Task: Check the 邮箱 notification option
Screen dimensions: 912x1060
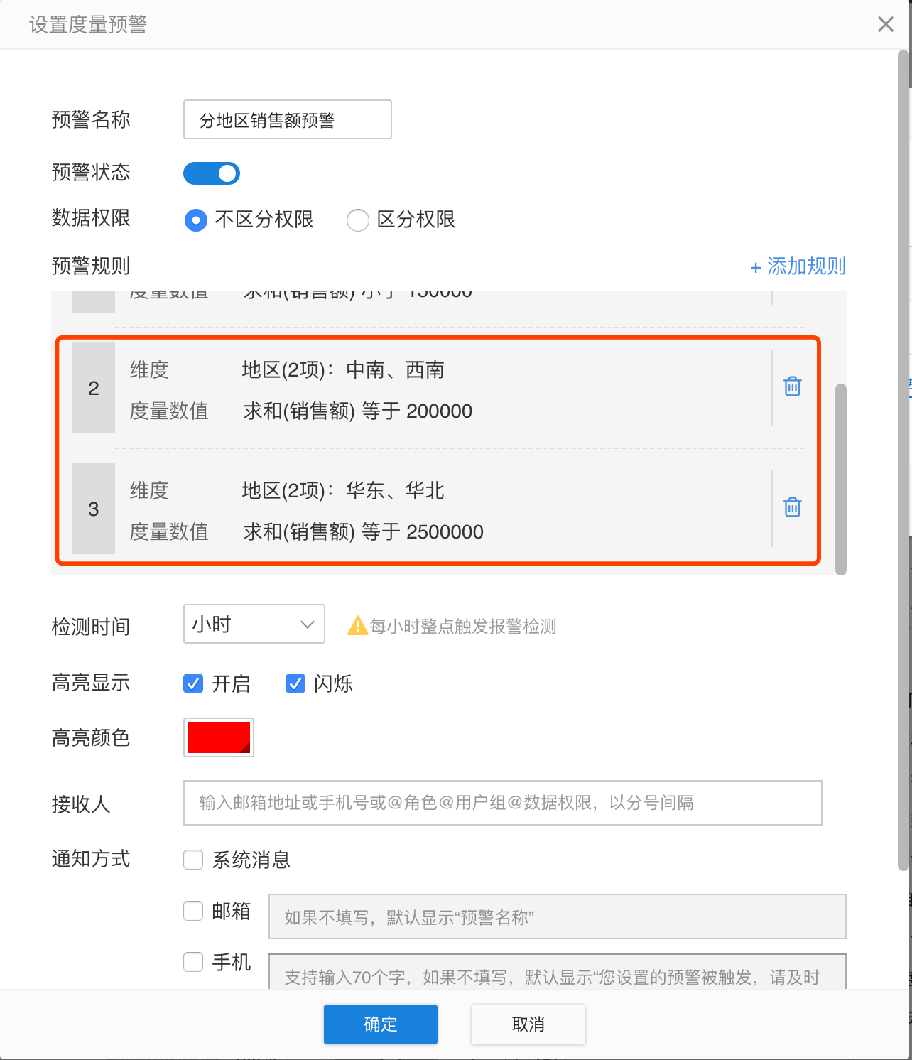Action: tap(193, 911)
